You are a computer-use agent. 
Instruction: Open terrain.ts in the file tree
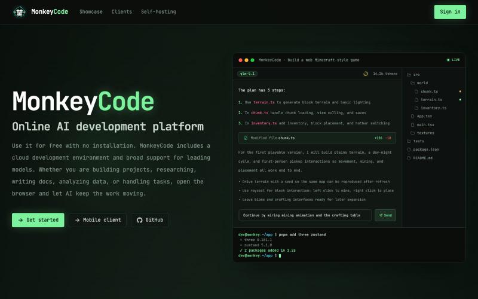[x=428, y=100]
